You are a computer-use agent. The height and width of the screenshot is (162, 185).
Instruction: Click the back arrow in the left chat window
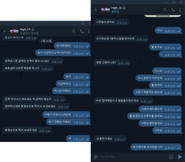click(5, 31)
